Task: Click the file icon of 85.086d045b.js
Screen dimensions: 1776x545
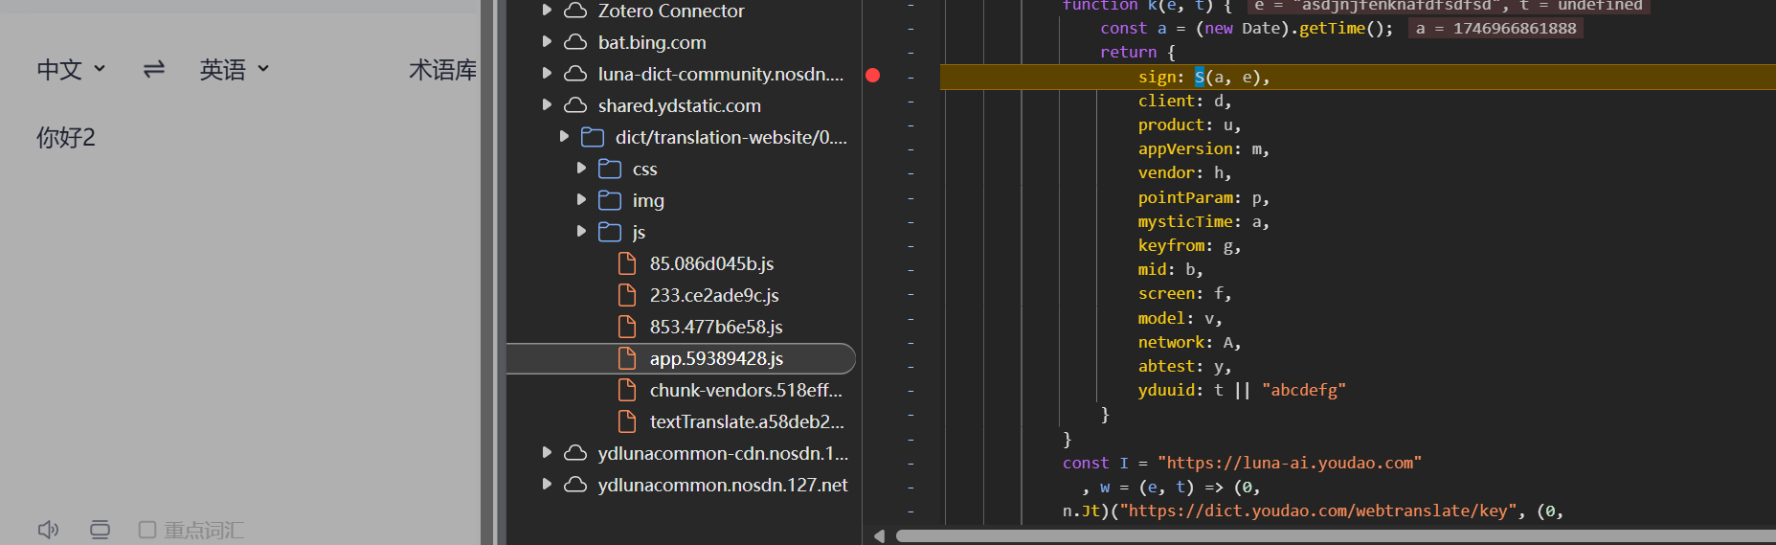Action: pos(627,264)
